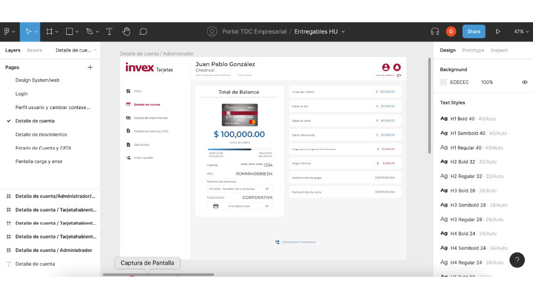Click frame icon of Detalle de cuenta / Administrador layer
Image resolution: width=533 pixels, height=299 pixels.
(9, 250)
